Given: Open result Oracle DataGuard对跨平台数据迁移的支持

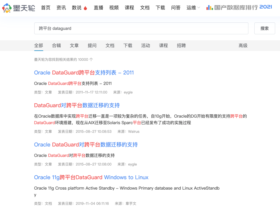Looking at the screenshot, I should click(x=86, y=145).
